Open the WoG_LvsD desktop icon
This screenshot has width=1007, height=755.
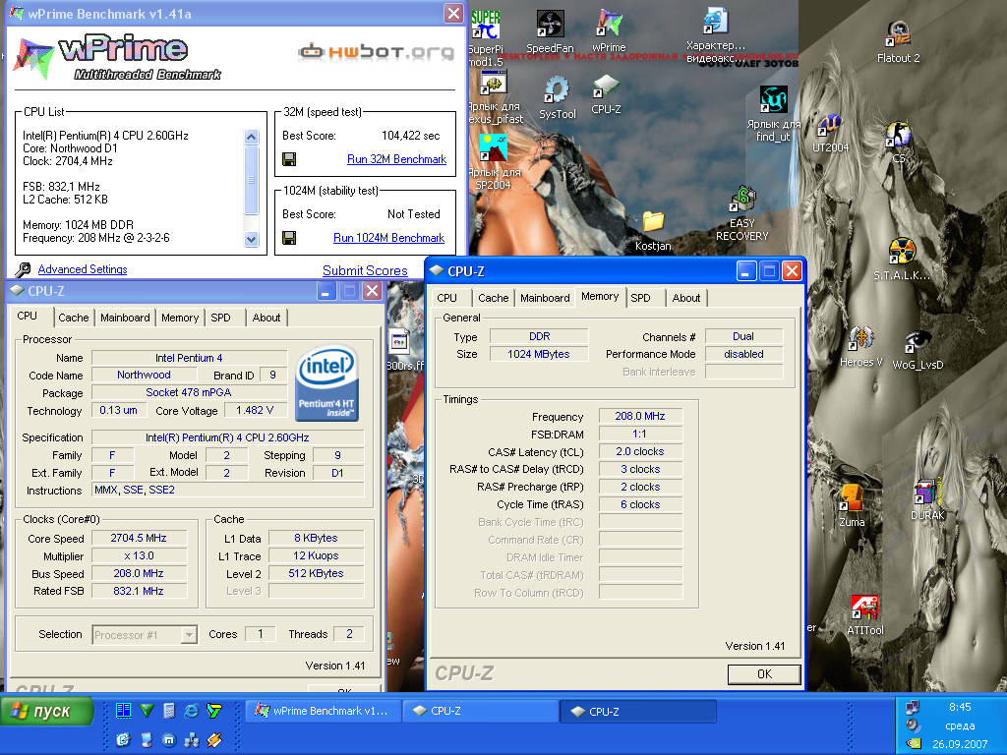click(x=918, y=342)
